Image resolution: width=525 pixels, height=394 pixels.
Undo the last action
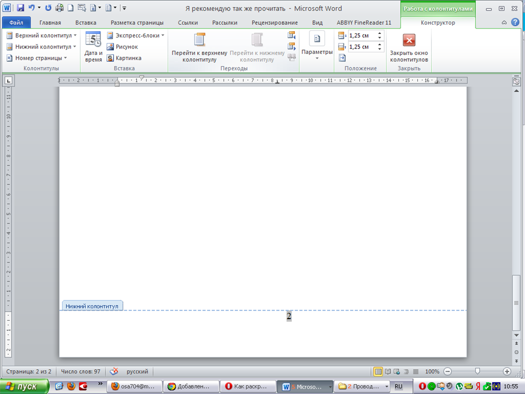[x=31, y=8]
